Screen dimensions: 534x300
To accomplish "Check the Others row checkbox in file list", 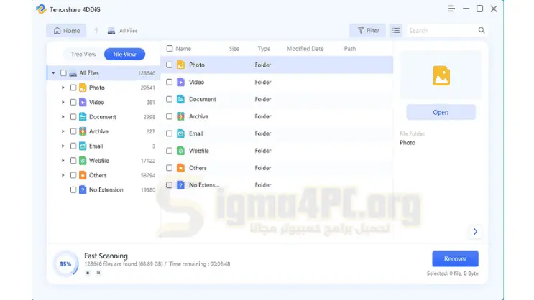I will tap(170, 168).
